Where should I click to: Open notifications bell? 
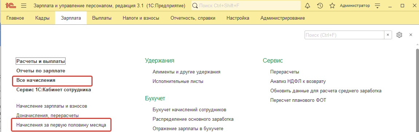308,5
